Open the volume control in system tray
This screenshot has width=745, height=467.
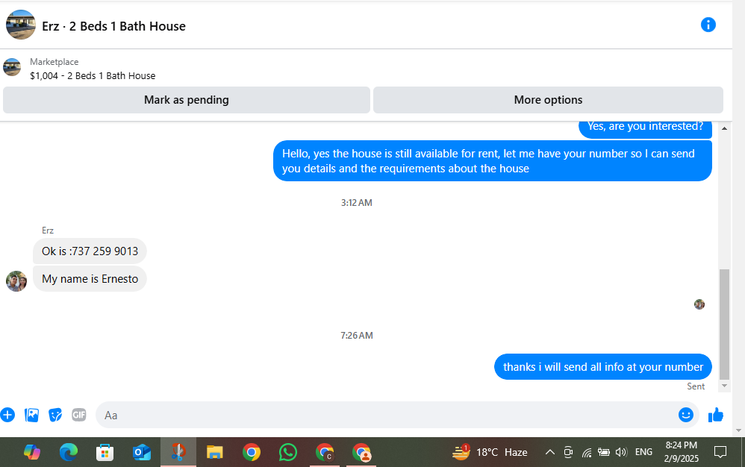621,452
